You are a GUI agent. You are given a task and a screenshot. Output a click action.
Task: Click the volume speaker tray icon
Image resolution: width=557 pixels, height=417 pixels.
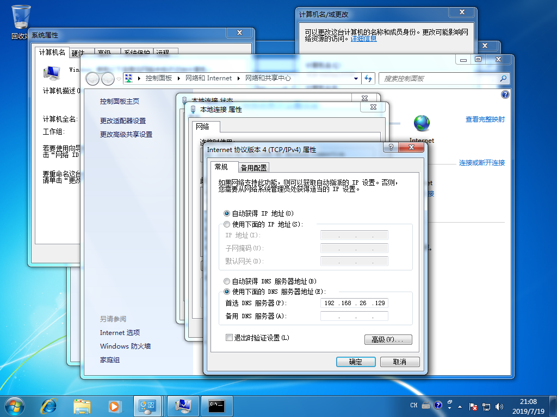click(499, 406)
